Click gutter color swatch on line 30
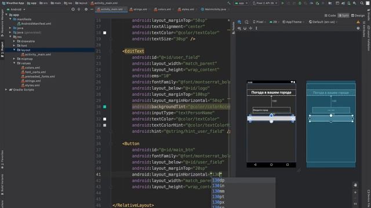 104,107
